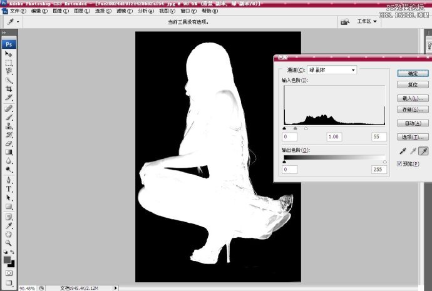
Task: Expand the collapsed toolbox double arrow
Action: click(4, 33)
